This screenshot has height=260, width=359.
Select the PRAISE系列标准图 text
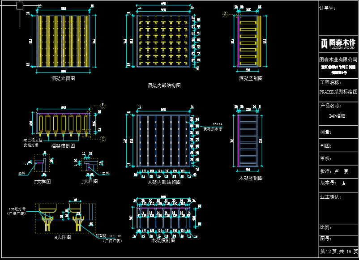click(x=338, y=92)
